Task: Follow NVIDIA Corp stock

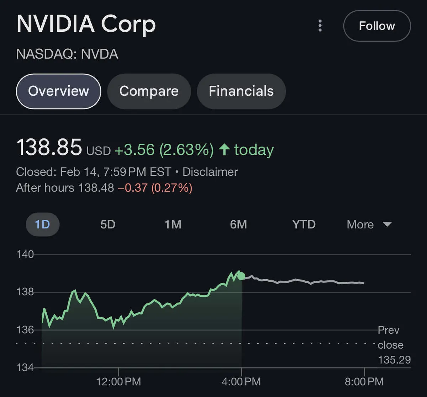Action: click(377, 26)
